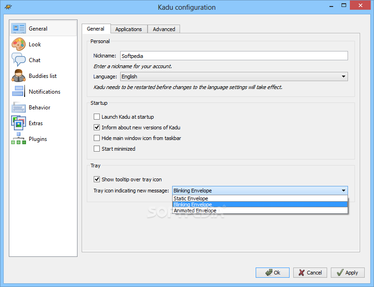
Task: Click the Buddies list person icon
Action: tap(19, 76)
